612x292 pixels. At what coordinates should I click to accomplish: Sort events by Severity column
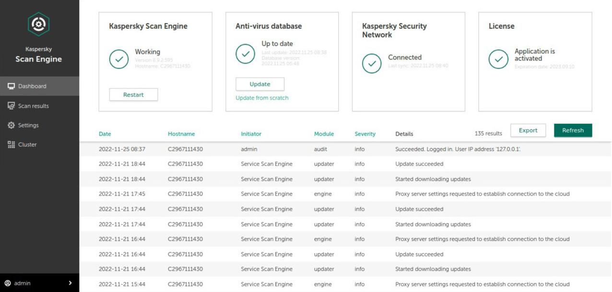[x=365, y=134]
